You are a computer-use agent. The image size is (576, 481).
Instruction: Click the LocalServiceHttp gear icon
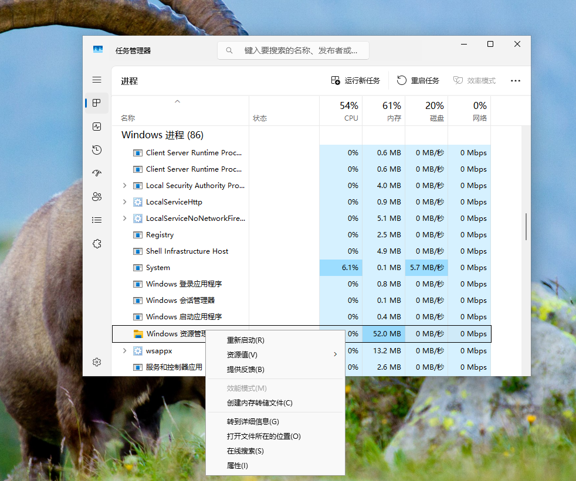point(137,202)
